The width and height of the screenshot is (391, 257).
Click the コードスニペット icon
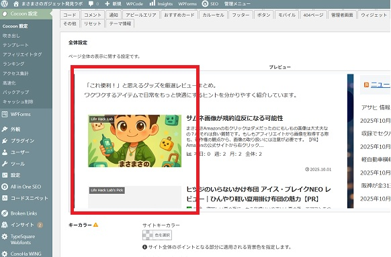coord(5,198)
